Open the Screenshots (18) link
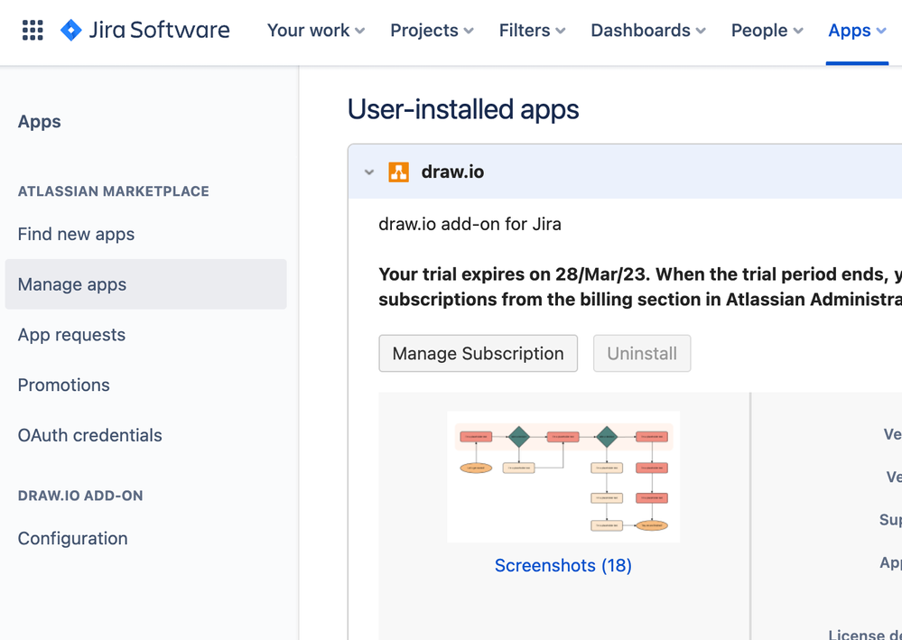The image size is (902, 640). coord(563,565)
